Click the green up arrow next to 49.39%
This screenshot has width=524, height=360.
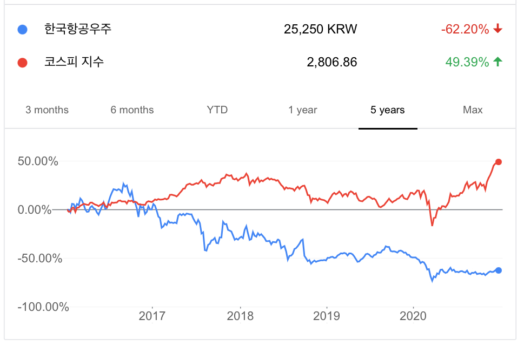click(x=498, y=62)
